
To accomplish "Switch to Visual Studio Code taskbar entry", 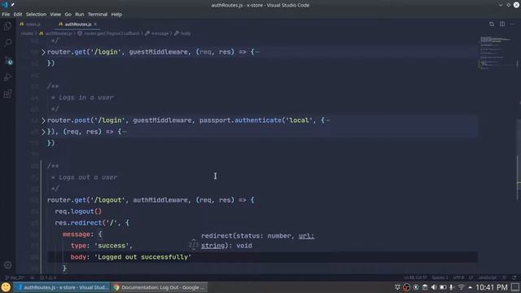I will pyautogui.click(x=63, y=287).
